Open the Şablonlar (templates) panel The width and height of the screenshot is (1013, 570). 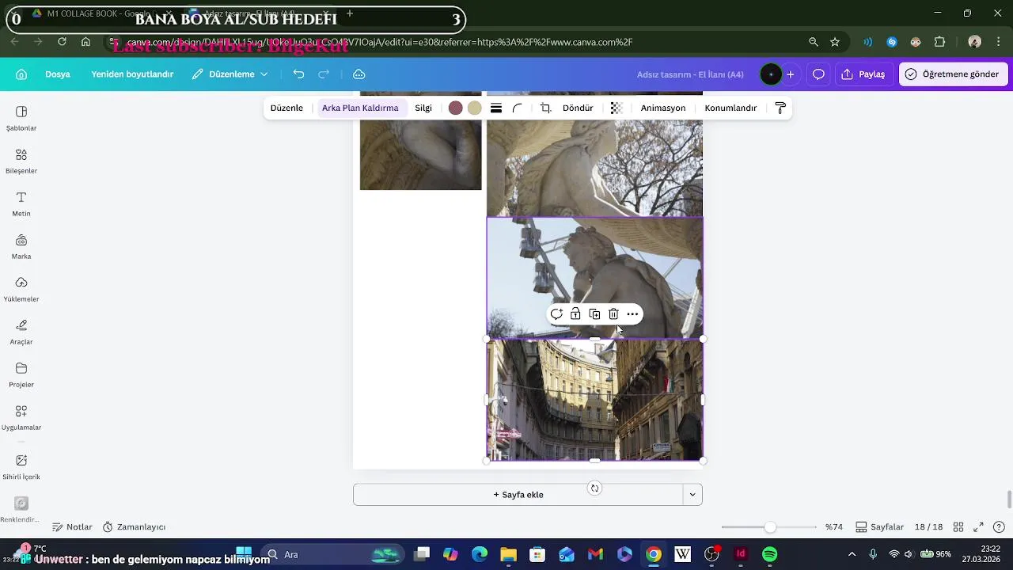point(21,119)
